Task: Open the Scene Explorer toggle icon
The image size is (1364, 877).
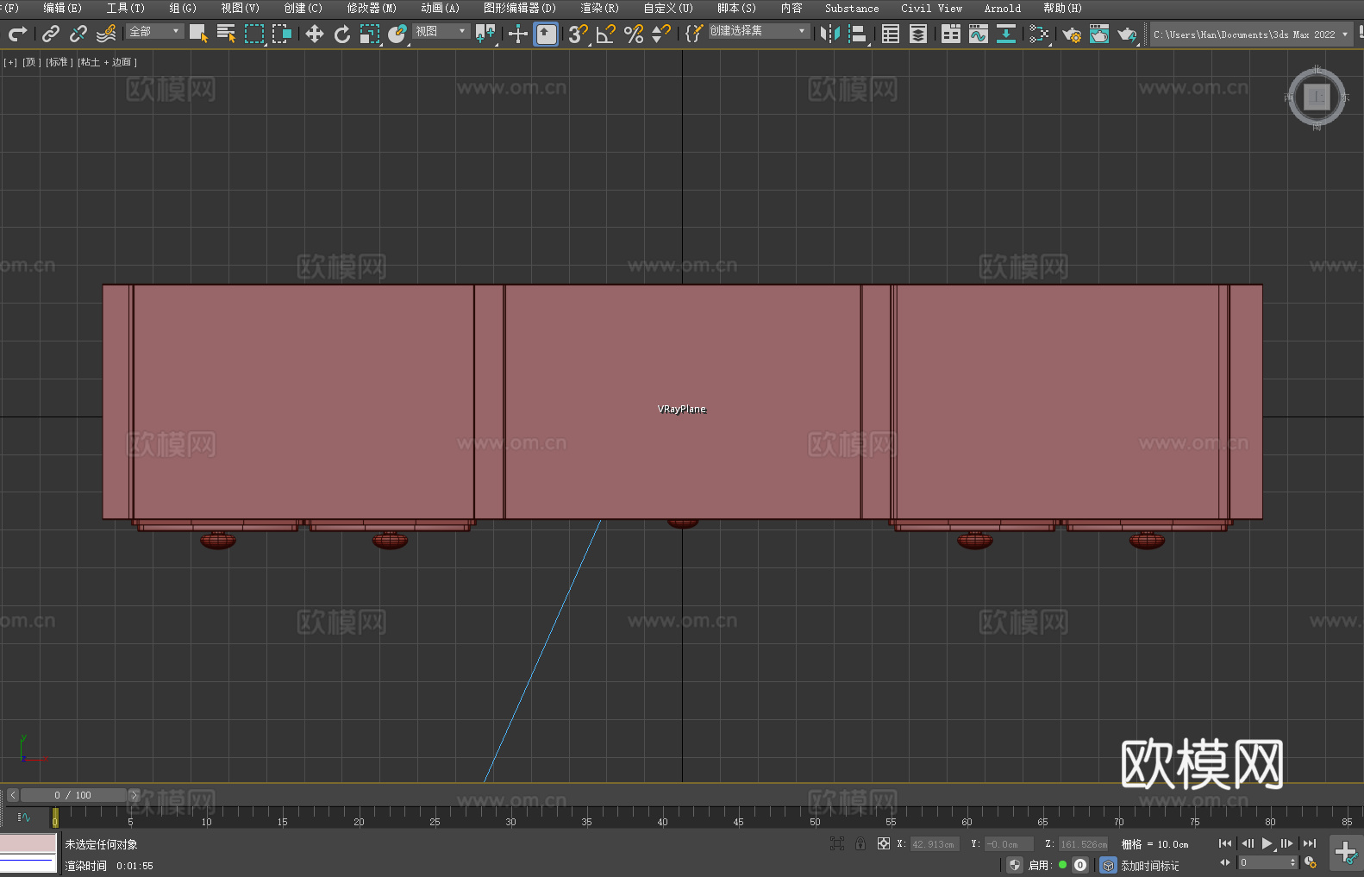Action: click(x=891, y=34)
